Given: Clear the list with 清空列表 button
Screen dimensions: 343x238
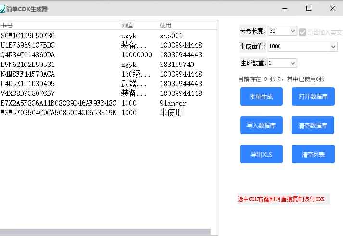Looking at the screenshot, I should coord(313,154).
